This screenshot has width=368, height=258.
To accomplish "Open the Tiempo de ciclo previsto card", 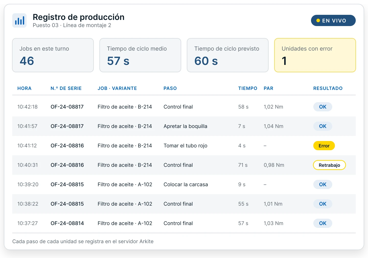I will 228,55.
